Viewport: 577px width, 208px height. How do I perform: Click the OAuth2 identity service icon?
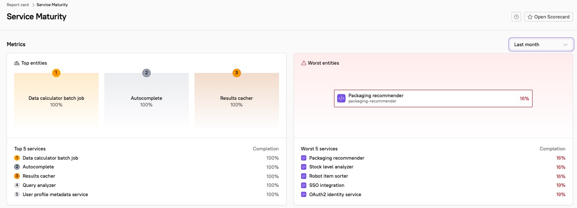point(303,194)
